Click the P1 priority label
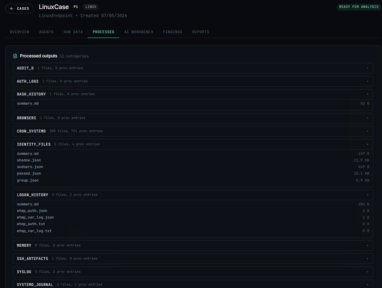The height and width of the screenshot is (288, 382). point(76,7)
